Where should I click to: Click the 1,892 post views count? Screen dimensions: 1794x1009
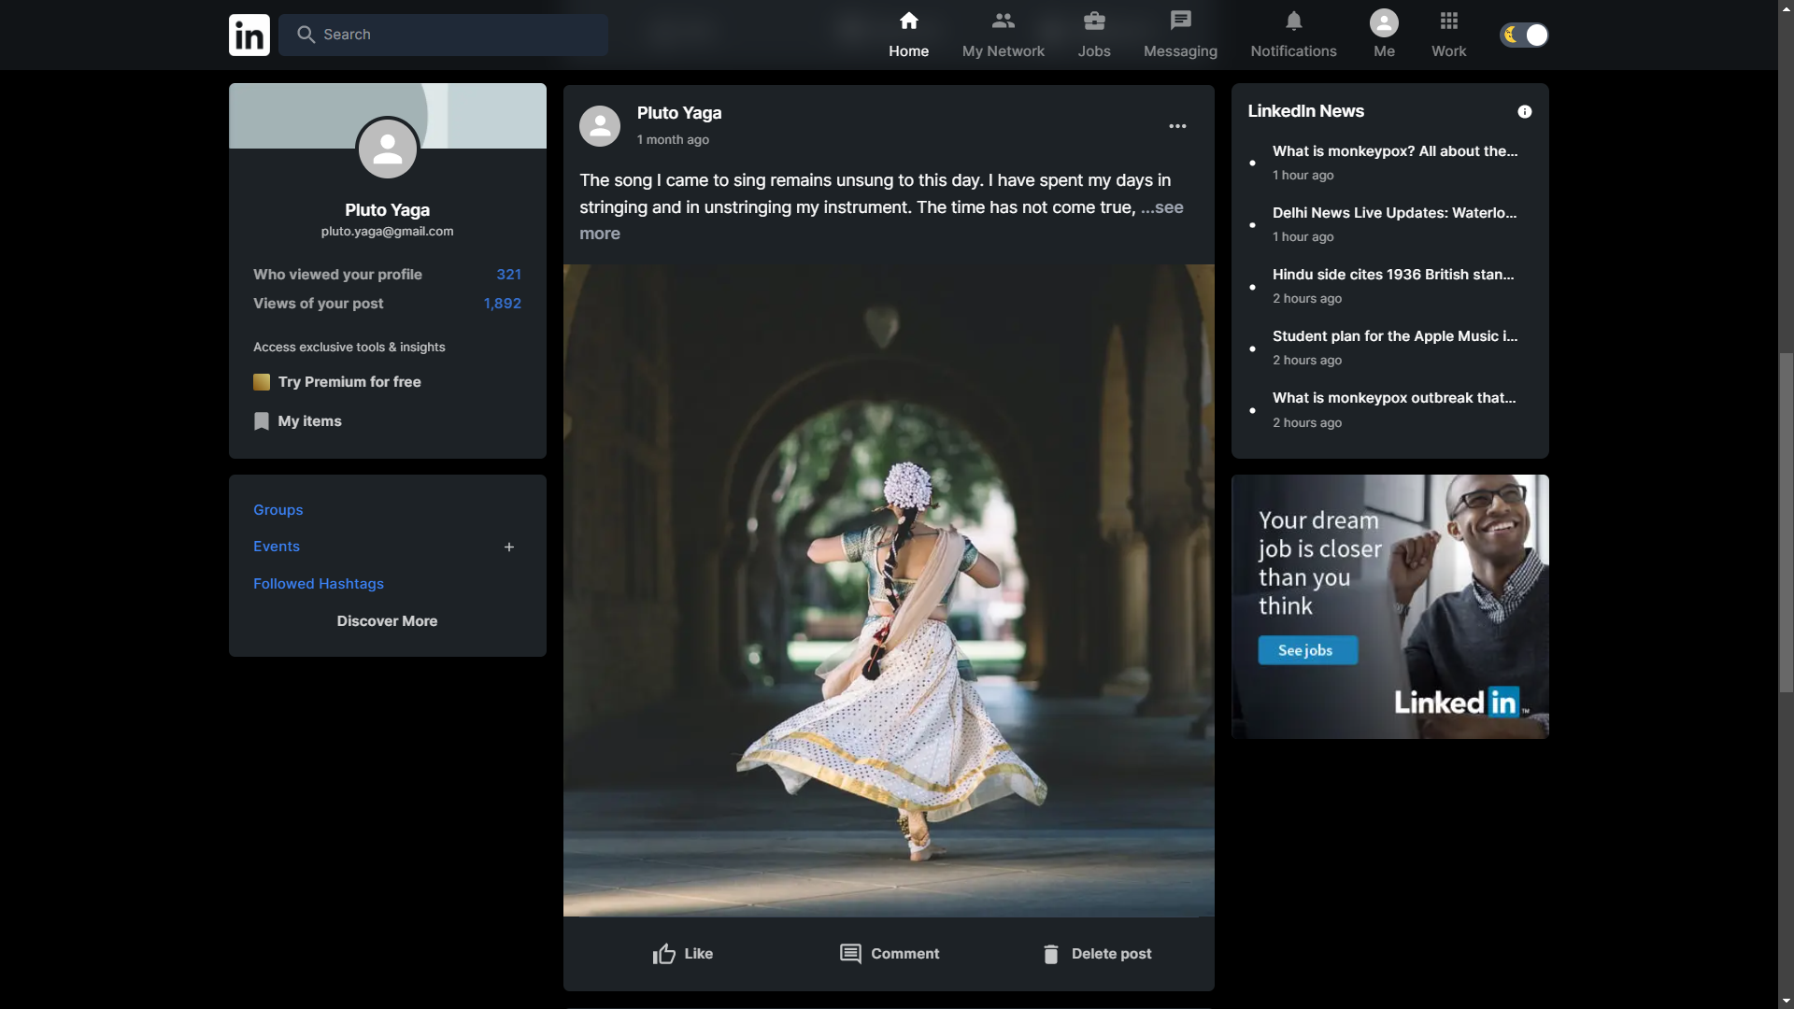click(503, 304)
